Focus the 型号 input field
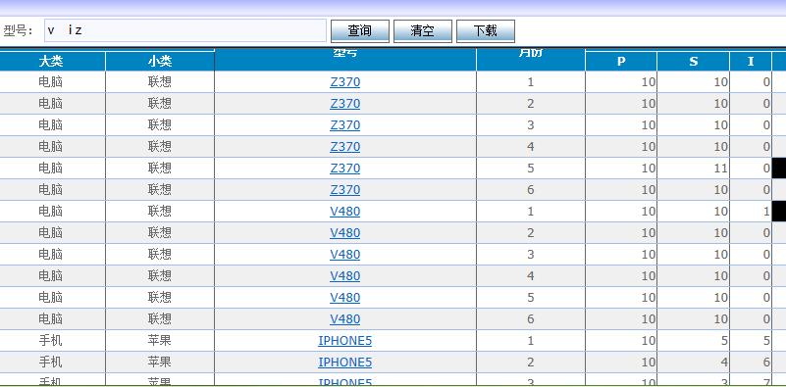 click(x=185, y=30)
